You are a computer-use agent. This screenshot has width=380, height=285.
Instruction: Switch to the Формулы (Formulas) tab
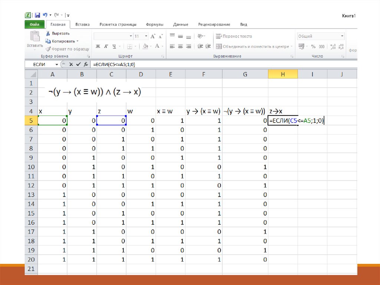click(154, 25)
